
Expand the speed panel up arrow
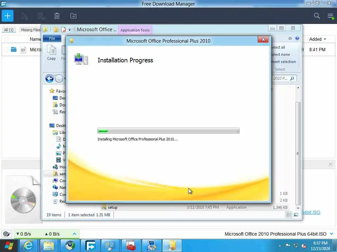pyautogui.click(x=74, y=234)
